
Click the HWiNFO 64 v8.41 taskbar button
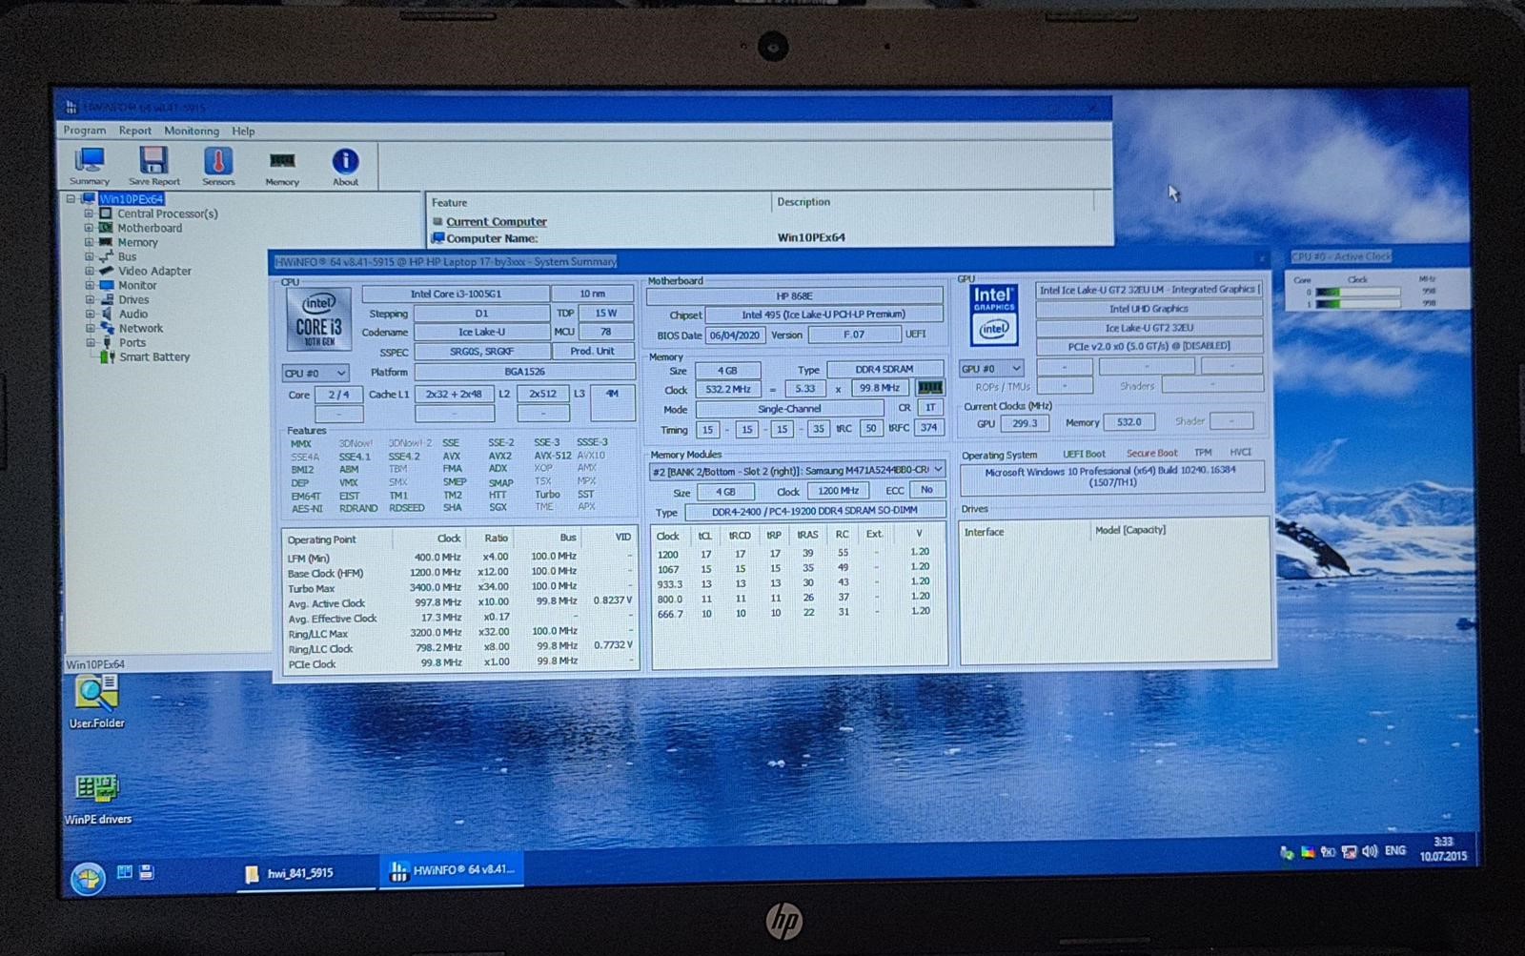click(454, 870)
